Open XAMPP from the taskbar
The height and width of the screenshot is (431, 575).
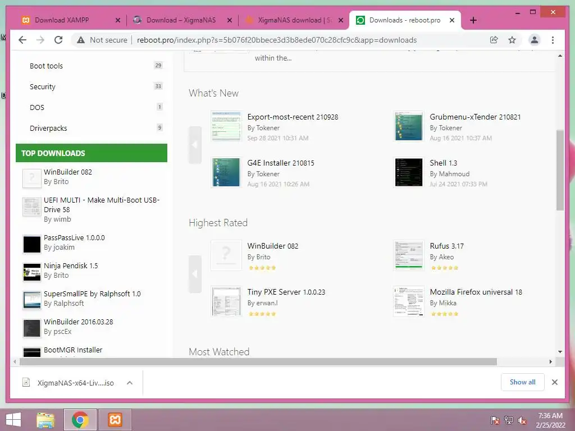coord(115,420)
